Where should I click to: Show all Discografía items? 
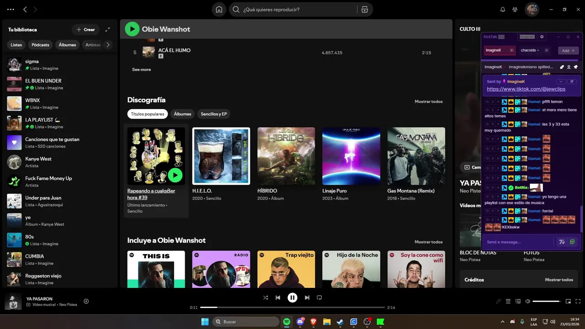tap(428, 101)
